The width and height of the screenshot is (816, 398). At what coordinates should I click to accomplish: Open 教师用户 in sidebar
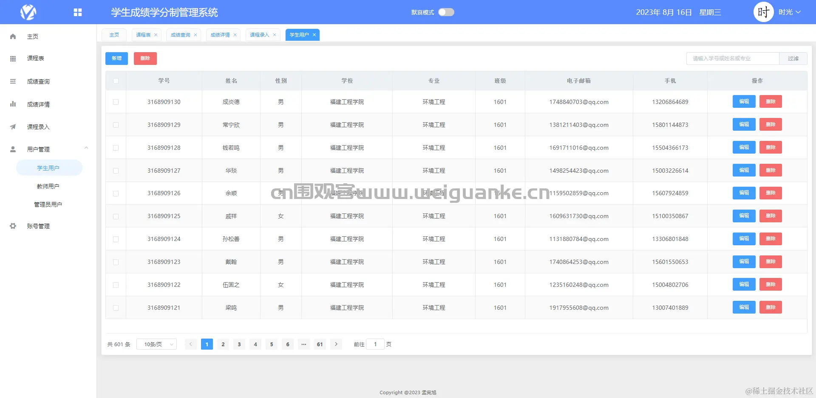point(48,186)
